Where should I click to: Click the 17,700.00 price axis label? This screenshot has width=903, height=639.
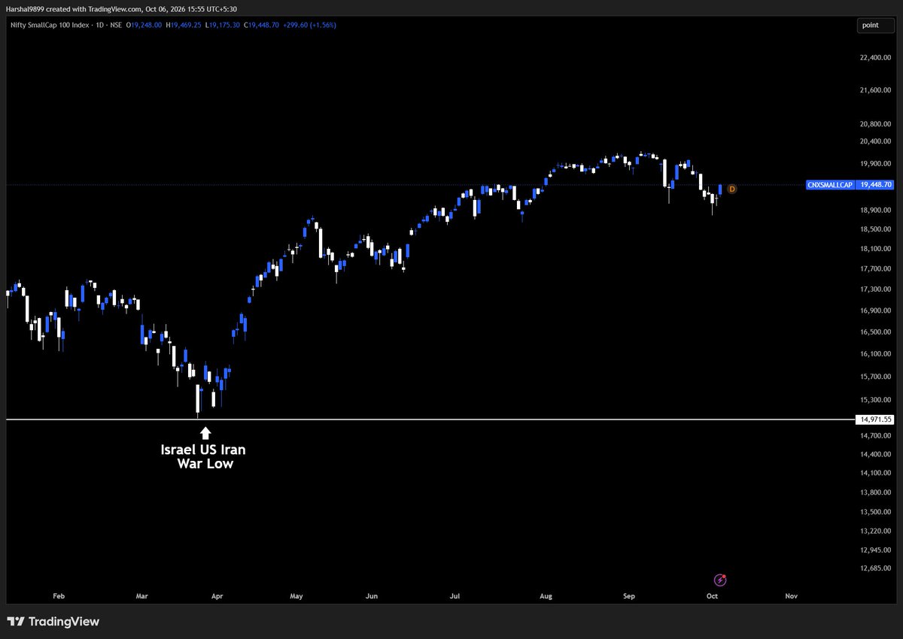click(876, 268)
